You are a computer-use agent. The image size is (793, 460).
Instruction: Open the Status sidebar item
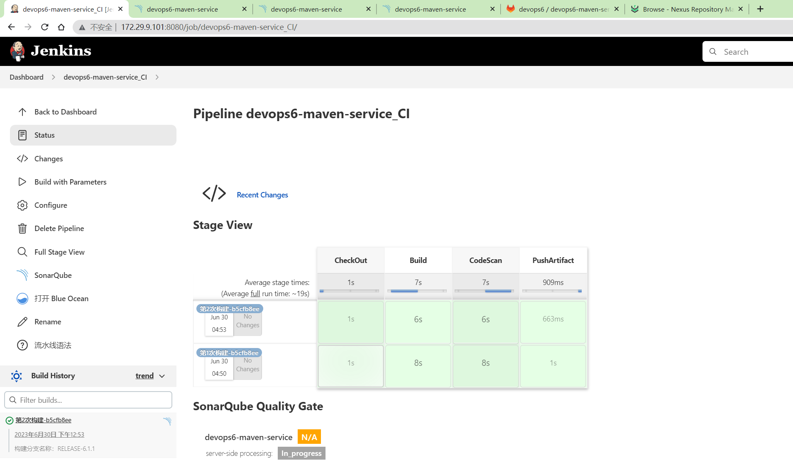point(93,135)
